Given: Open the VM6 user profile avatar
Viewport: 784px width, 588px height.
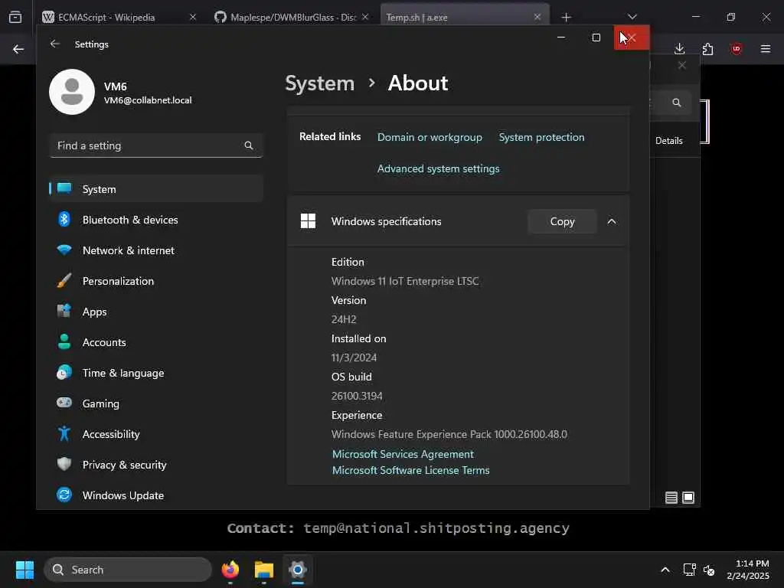Looking at the screenshot, I should pyautogui.click(x=72, y=92).
